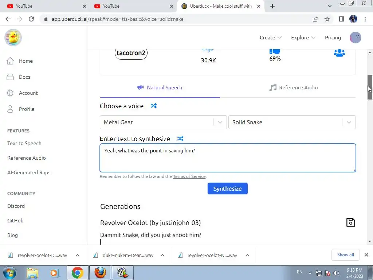
Task: Click the page vertical scrollbar thumb
Action: click(370, 87)
